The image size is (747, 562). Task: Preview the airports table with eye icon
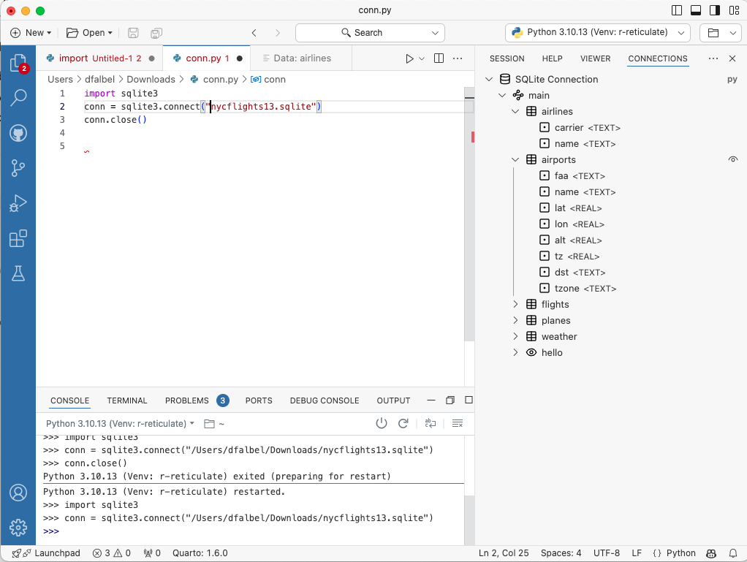(x=732, y=159)
